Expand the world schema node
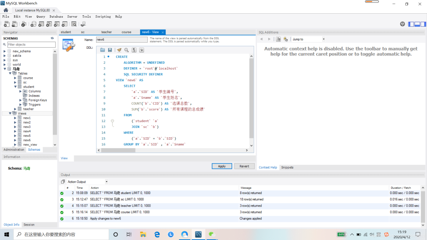The image size is (427, 240). point(5,65)
